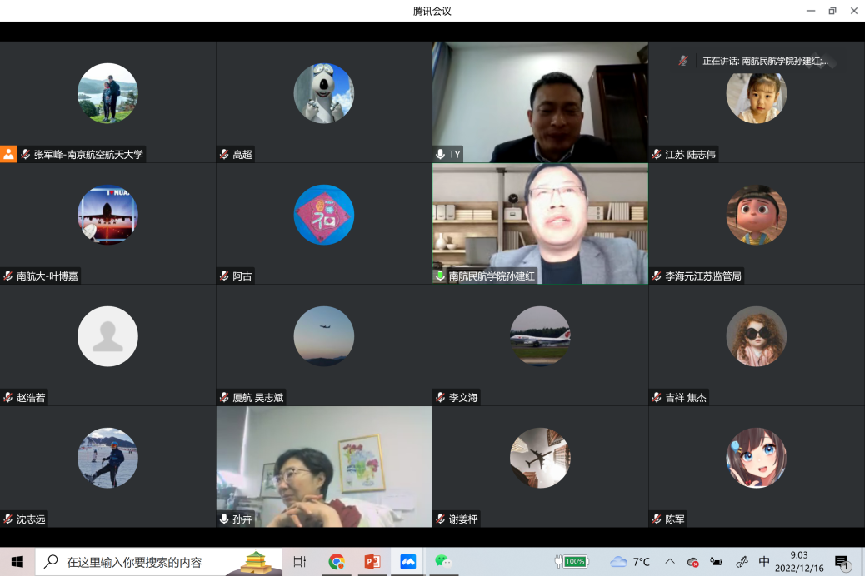Expand the hidden system tray icons
The height and width of the screenshot is (576, 865).
click(670, 562)
